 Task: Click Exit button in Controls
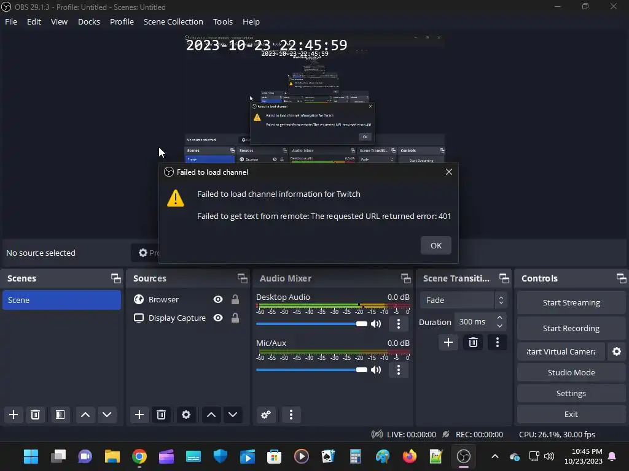click(x=571, y=414)
